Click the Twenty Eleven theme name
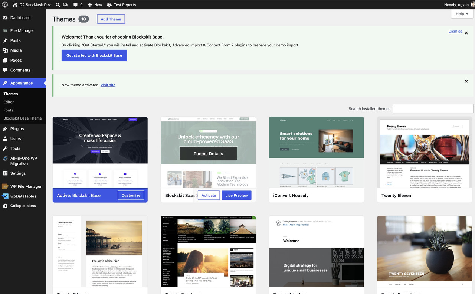 tap(396, 195)
